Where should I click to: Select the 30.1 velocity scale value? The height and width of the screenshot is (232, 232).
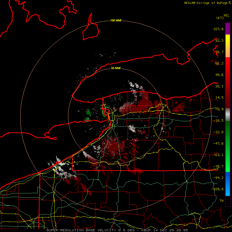click(219, 86)
